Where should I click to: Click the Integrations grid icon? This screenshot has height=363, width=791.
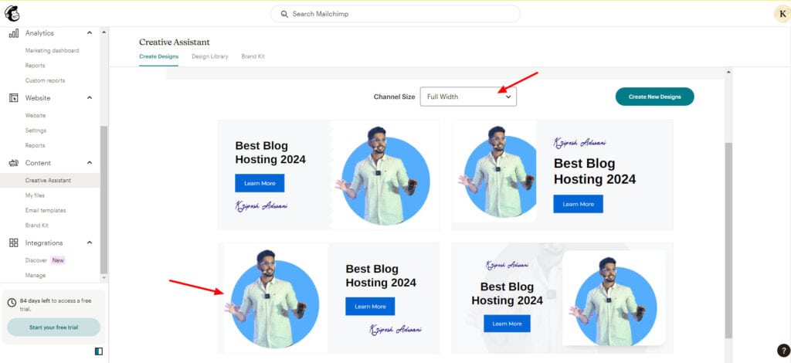click(x=14, y=243)
